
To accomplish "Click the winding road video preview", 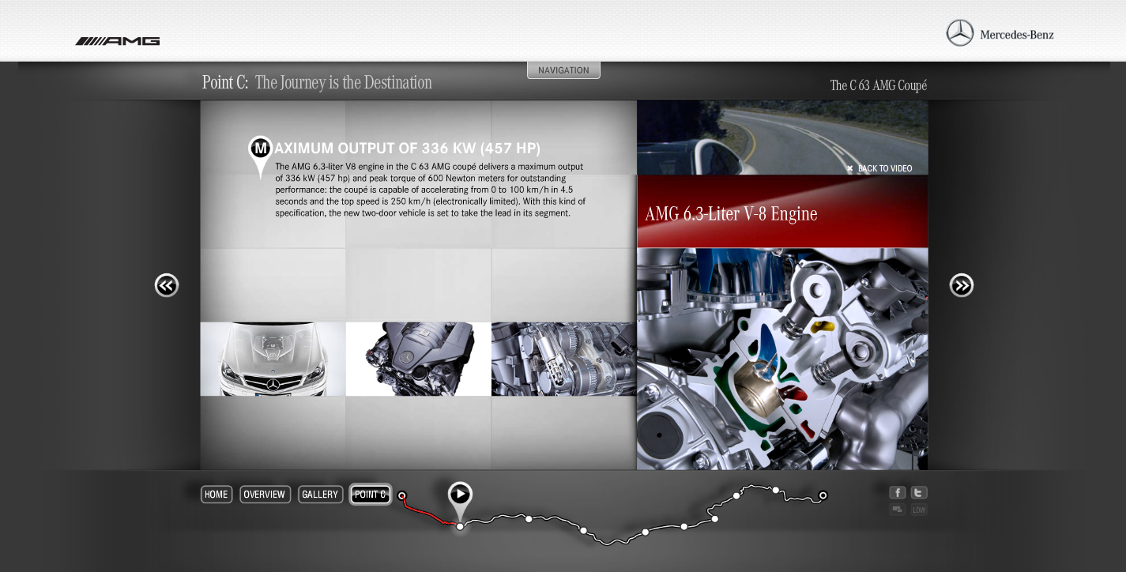I will click(x=782, y=137).
